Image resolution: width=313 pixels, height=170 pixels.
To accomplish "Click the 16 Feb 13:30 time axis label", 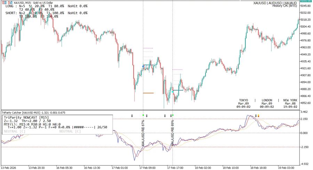I will click(x=92, y=168).
